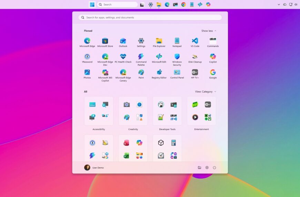
Task: Open Microsoft Edge Canary
Action: 123,75
